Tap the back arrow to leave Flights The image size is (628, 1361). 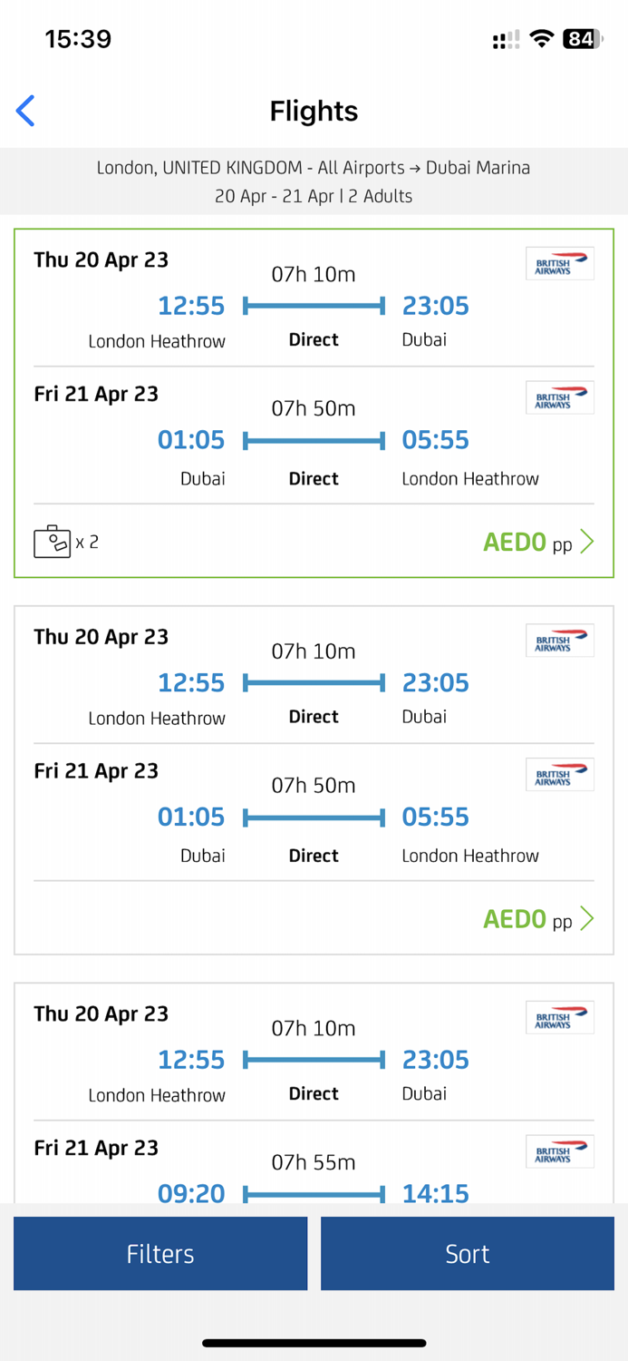point(24,110)
